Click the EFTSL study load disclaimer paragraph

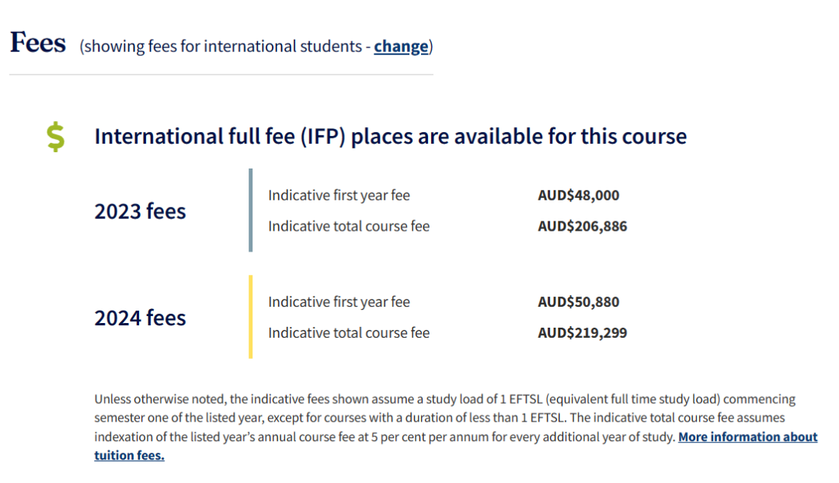point(456,427)
